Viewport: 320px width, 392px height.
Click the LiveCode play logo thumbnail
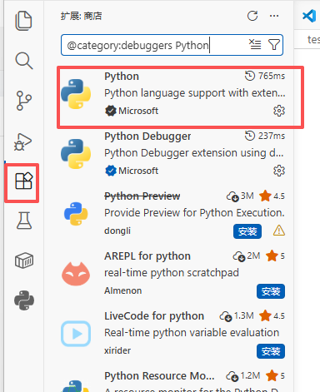coord(76,334)
